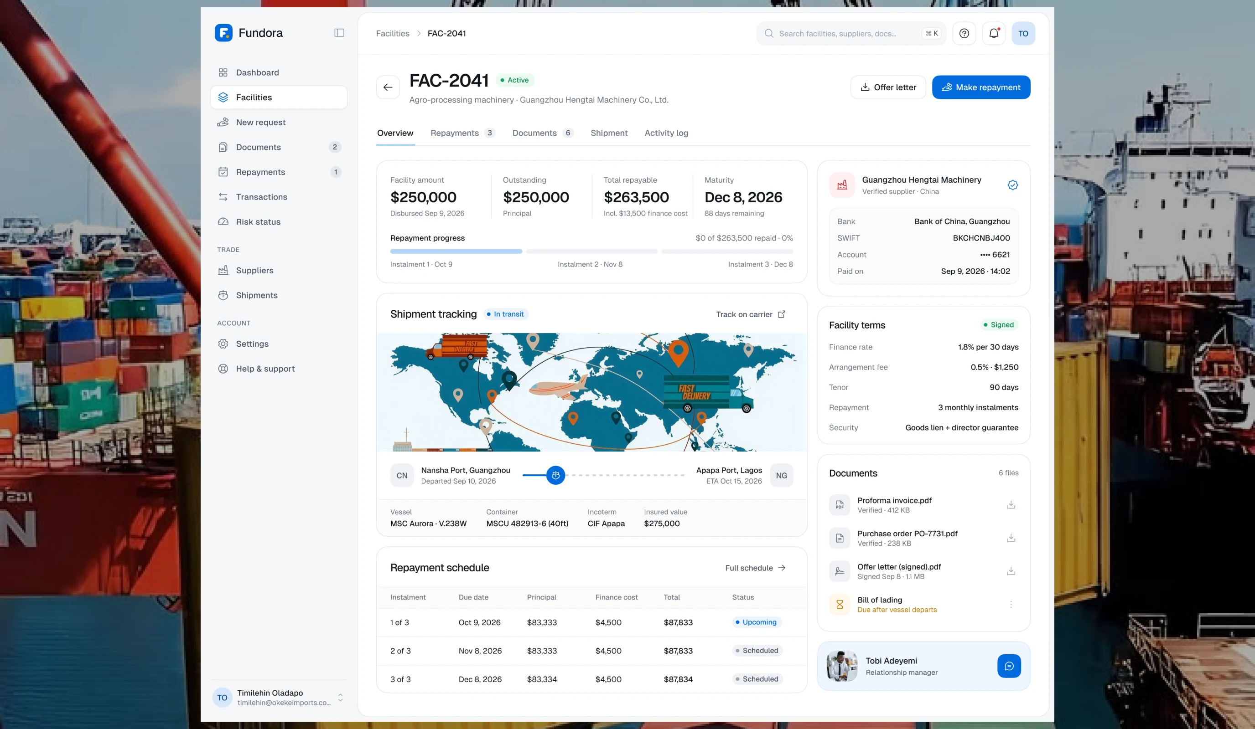The height and width of the screenshot is (729, 1255).
Task: Open Bill of lading options menu
Action: tap(1011, 604)
